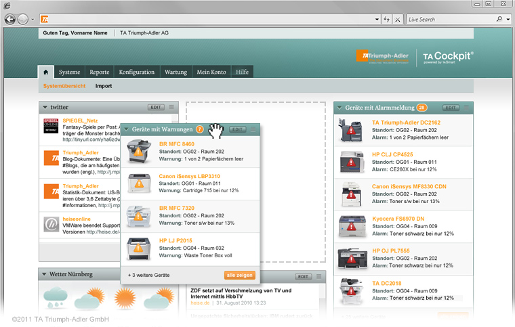
Task: Open ZDF HbbTV news headline
Action: click(x=241, y=294)
